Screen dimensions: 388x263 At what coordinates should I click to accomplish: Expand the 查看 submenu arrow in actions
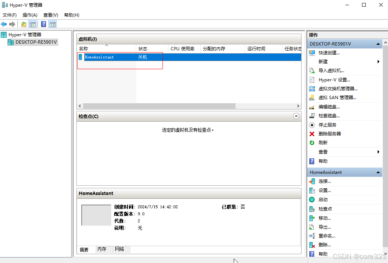[378, 152]
